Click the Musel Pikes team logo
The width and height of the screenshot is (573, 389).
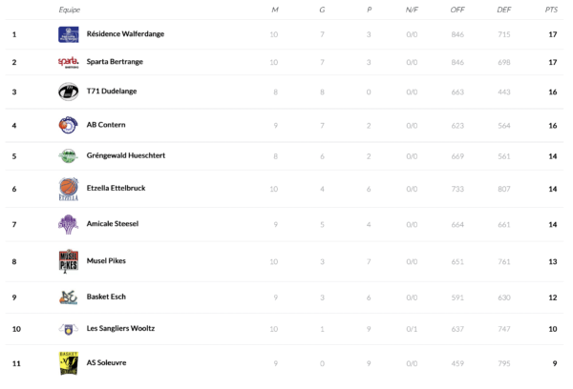(x=68, y=261)
